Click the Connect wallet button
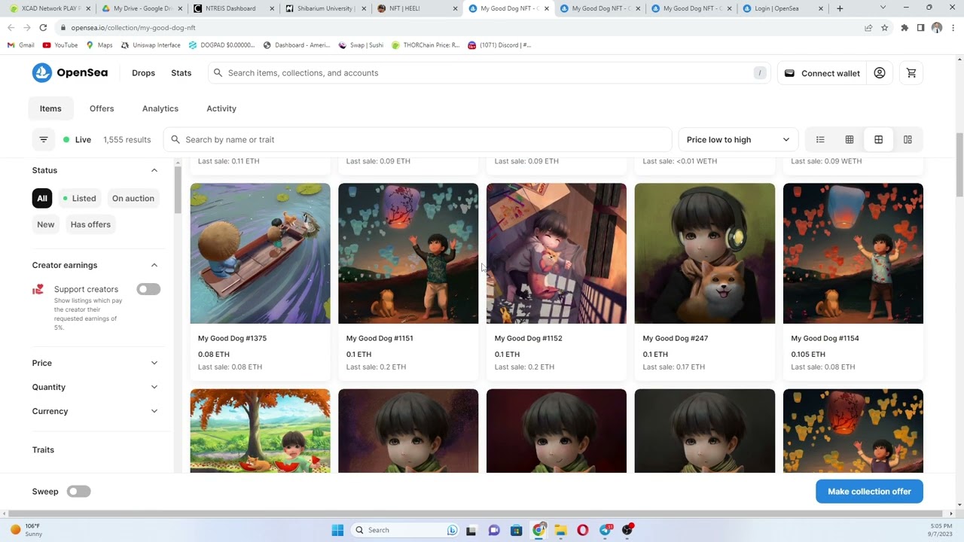The image size is (964, 542). (822, 73)
